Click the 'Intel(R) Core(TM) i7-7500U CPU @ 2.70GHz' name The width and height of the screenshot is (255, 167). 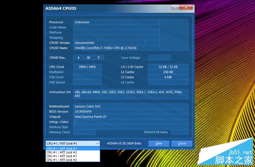(x=106, y=48)
